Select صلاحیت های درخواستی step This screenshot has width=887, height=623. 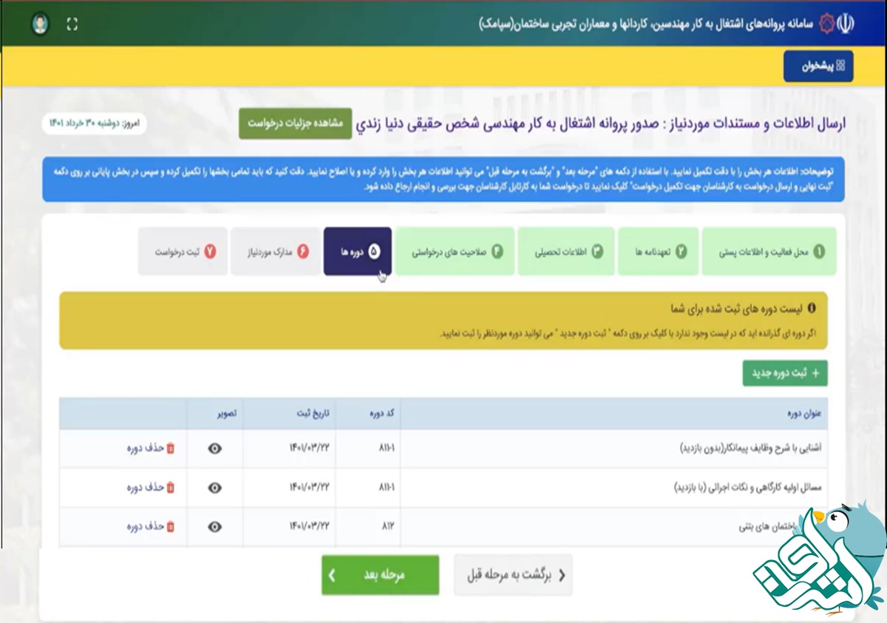point(455,252)
